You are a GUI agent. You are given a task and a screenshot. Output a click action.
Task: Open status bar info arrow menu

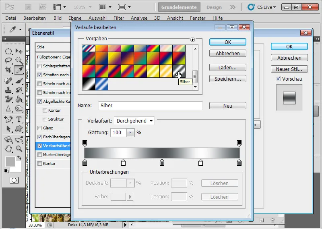pyautogui.click(x=125, y=225)
